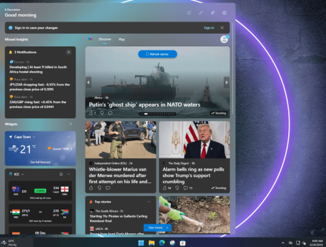
Task: Go to the next story in carousel
Action: pyautogui.click(x=226, y=82)
